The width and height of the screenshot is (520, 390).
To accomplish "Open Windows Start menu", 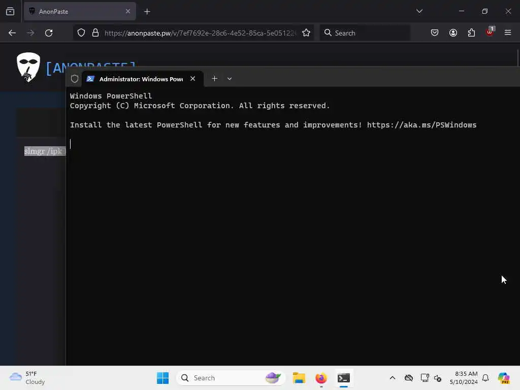I will click(x=162, y=378).
